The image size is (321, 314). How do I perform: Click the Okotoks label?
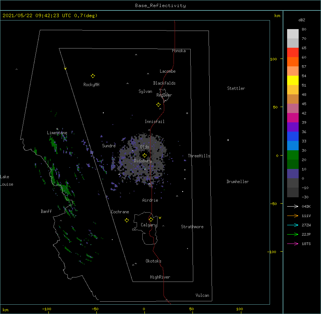153,261
